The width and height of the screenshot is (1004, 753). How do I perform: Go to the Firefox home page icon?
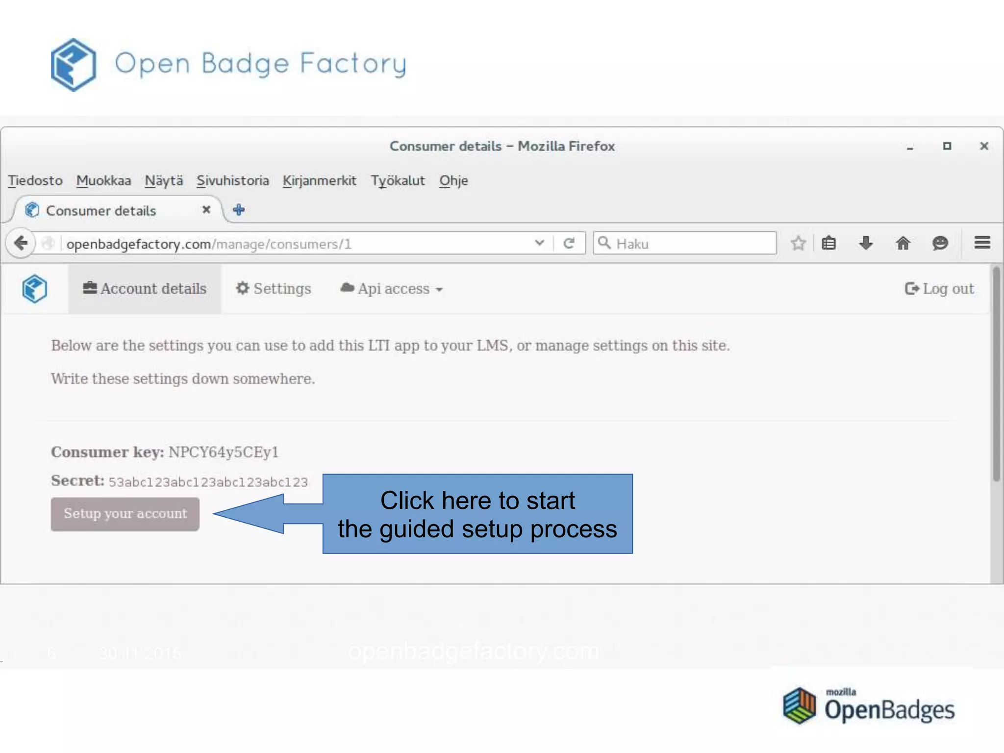point(903,243)
